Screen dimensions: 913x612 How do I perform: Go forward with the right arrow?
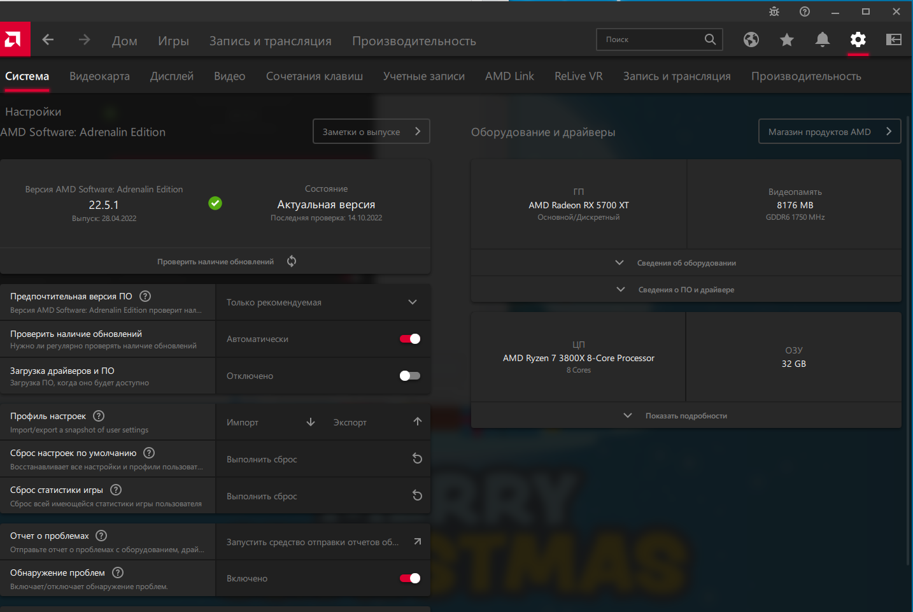(x=84, y=39)
